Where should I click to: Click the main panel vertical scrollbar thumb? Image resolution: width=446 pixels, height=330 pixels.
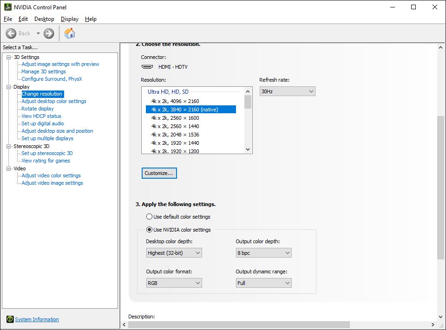point(440,188)
